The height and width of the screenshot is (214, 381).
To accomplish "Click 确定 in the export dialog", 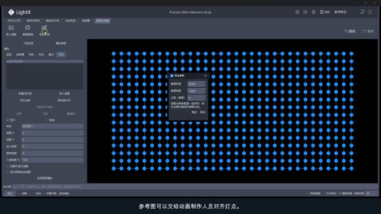I will pyautogui.click(x=194, y=112).
